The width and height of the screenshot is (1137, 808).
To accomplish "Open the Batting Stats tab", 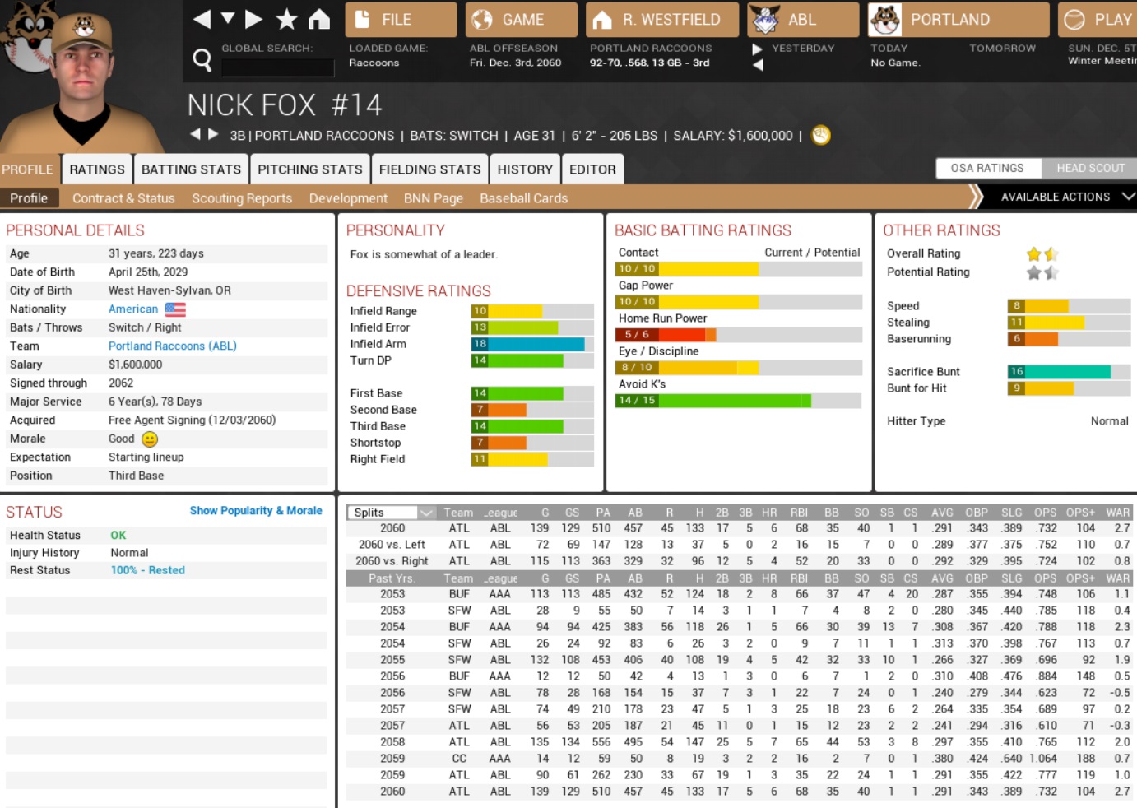I will click(191, 169).
